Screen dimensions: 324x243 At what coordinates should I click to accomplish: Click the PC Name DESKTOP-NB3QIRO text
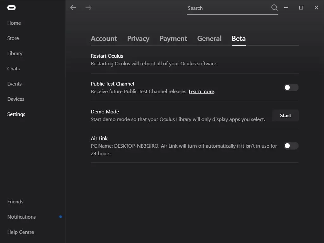pos(125,146)
